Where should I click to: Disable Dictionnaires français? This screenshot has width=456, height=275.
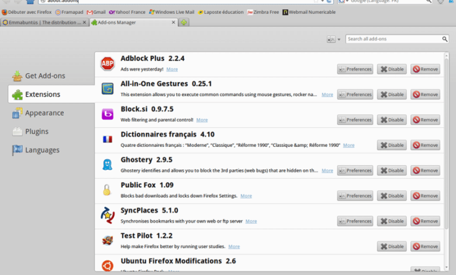[x=392, y=145]
